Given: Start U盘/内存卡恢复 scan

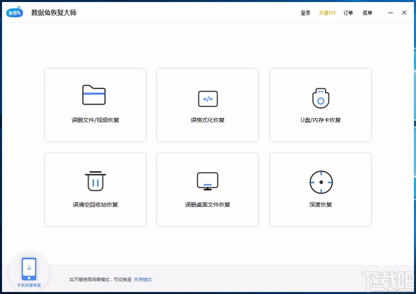Looking at the screenshot, I should (320, 105).
